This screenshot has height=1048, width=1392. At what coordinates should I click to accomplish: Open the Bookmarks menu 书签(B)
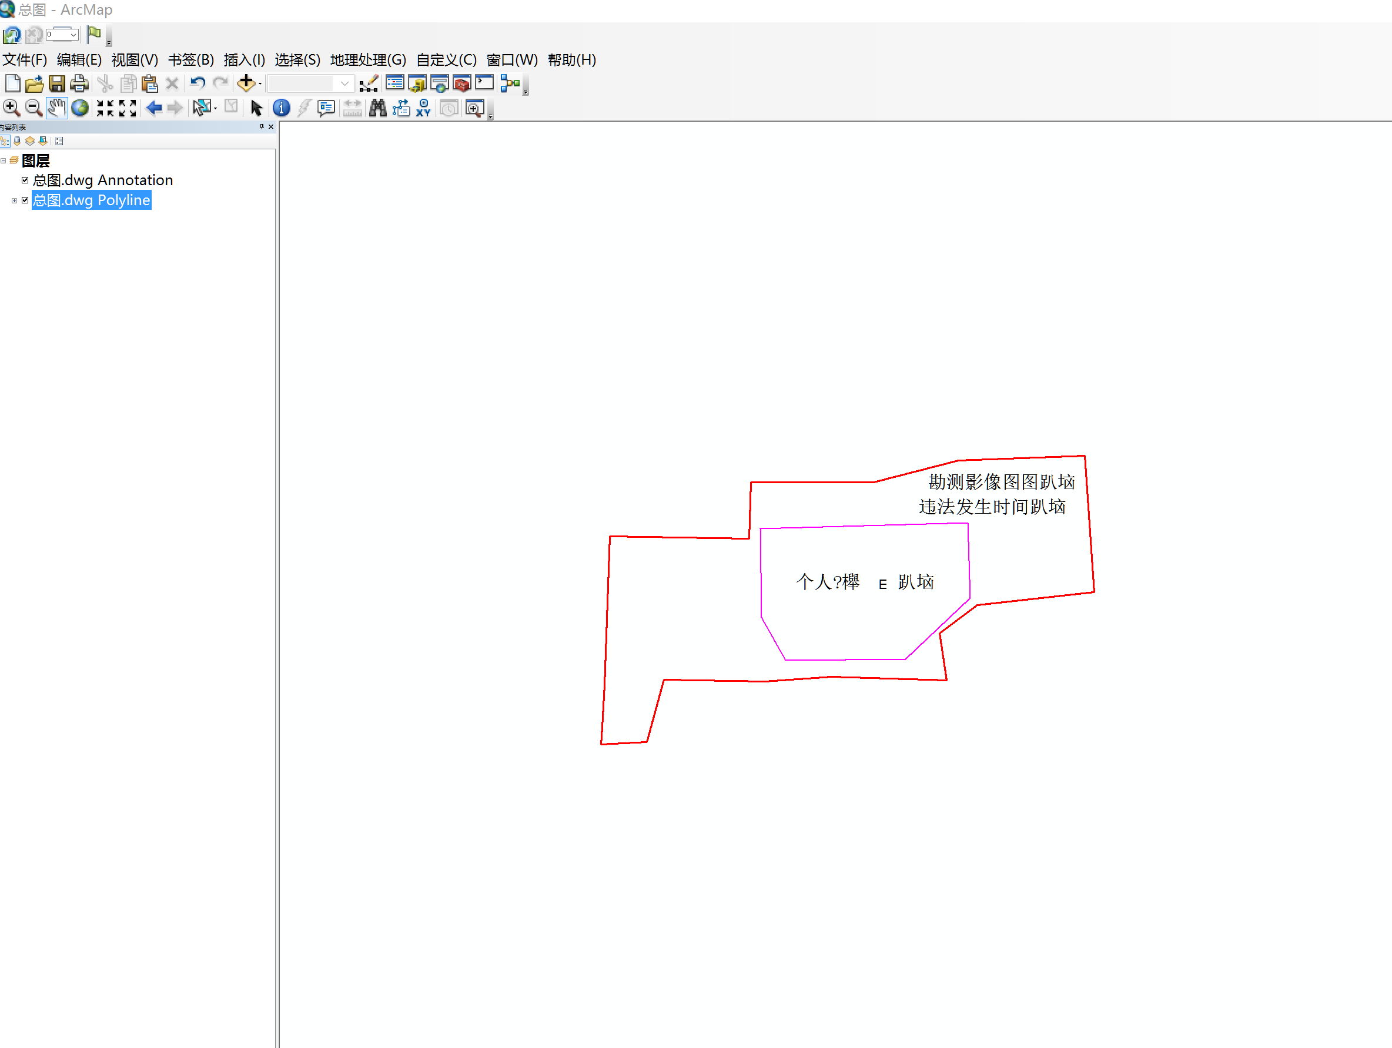(190, 60)
